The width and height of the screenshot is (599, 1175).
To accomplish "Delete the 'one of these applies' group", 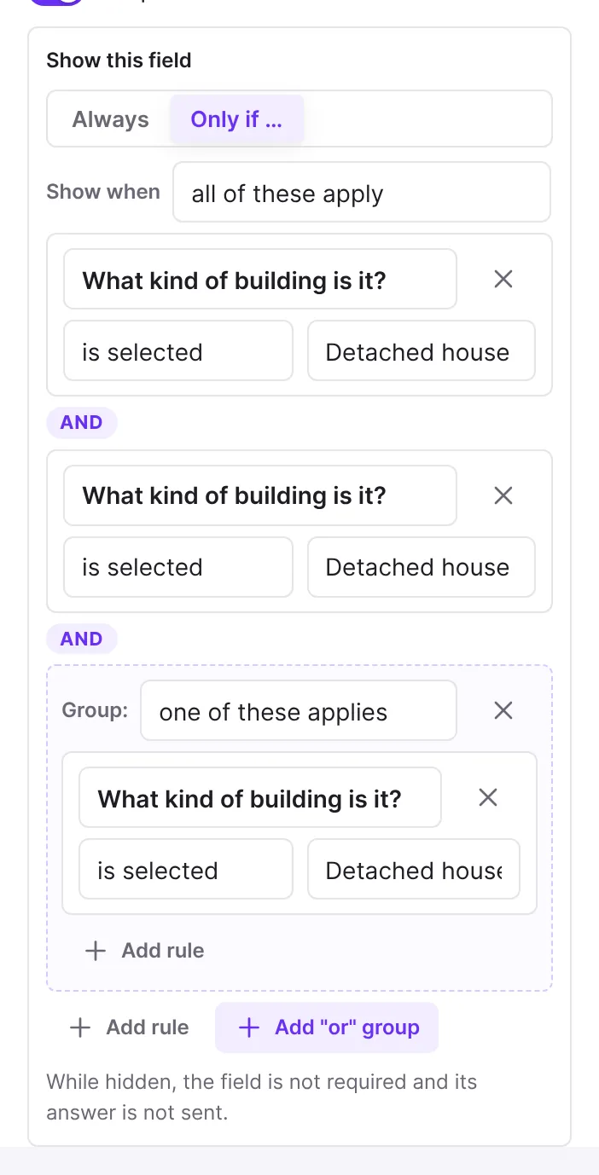I will 503,710.
